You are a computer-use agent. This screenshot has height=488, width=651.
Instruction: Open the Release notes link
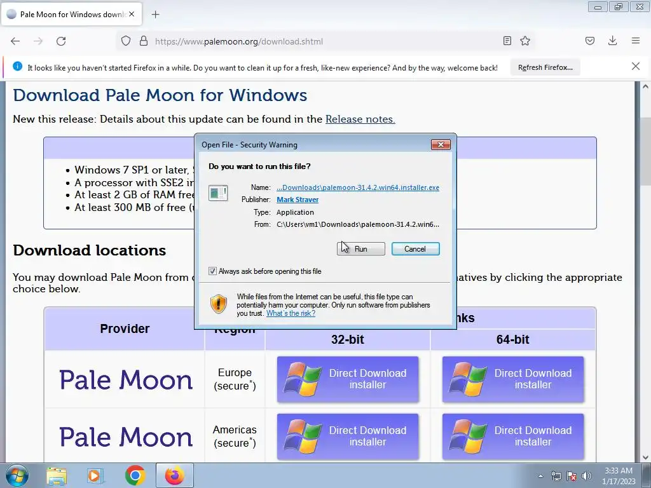360,119
